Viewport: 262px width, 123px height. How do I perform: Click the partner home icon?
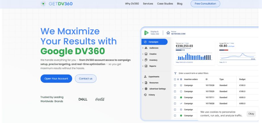(x=168, y=33)
